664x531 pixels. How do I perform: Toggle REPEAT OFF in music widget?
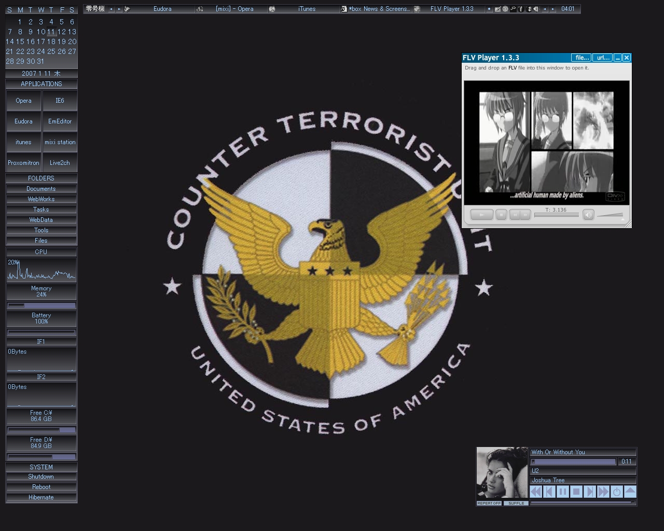pyautogui.click(x=489, y=503)
